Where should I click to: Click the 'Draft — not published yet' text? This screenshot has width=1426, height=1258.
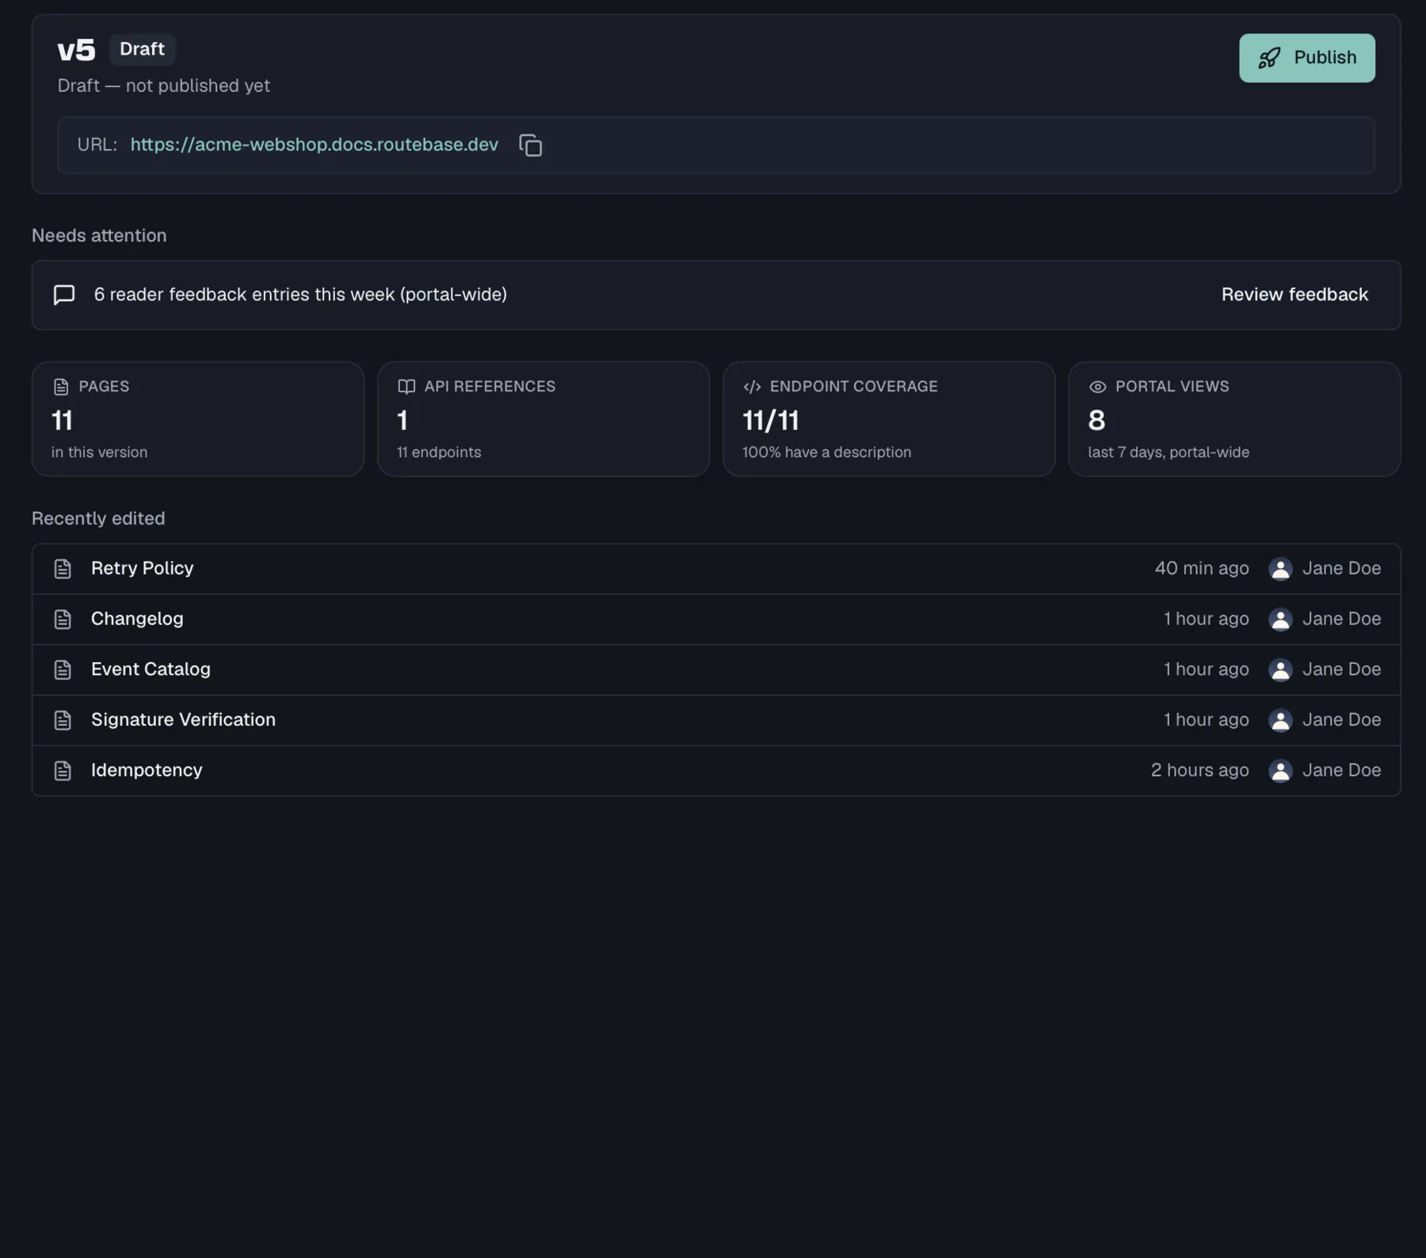coord(163,86)
